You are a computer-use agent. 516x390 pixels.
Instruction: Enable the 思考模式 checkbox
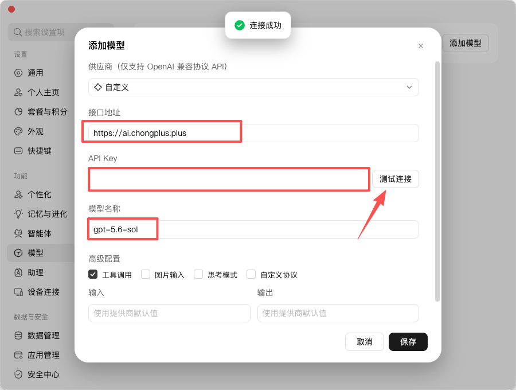[x=198, y=274]
